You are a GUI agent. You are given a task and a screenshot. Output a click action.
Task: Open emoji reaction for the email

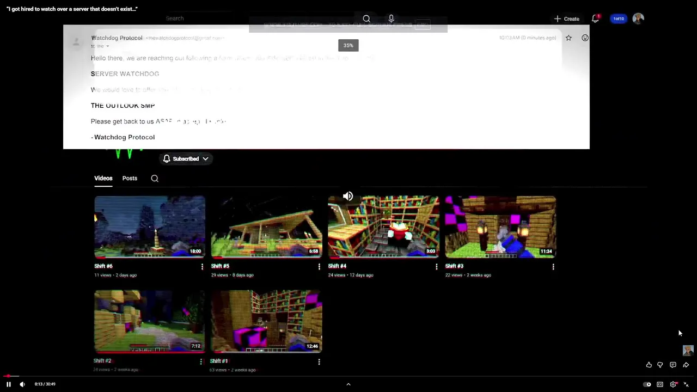[x=585, y=38]
